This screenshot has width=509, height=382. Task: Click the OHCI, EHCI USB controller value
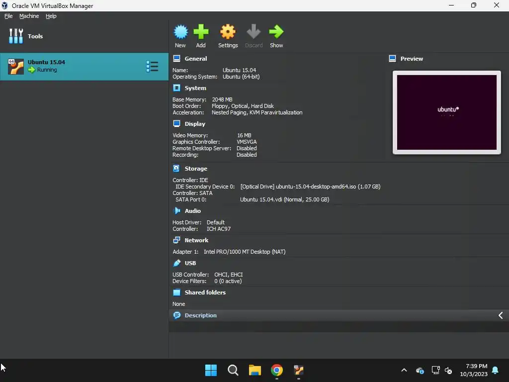(x=229, y=275)
